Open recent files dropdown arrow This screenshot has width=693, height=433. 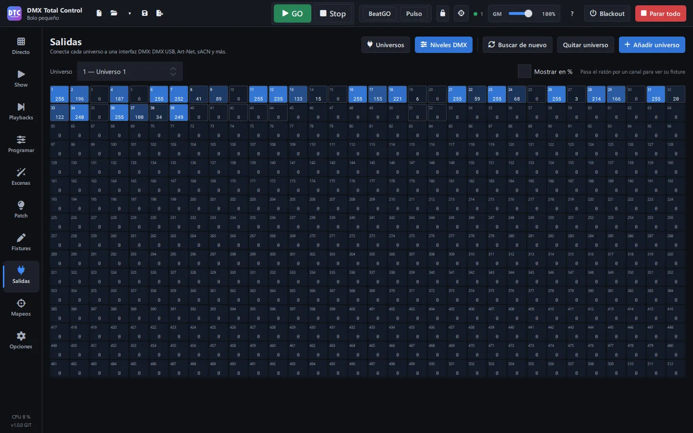129,13
